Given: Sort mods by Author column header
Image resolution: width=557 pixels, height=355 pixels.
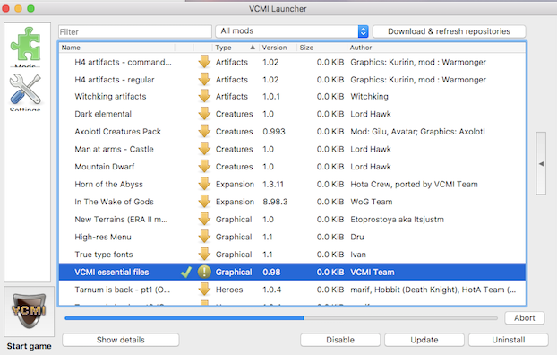Looking at the screenshot, I should coord(436,48).
